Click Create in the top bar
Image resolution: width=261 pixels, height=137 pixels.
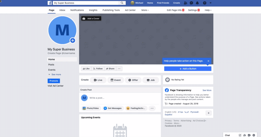[176, 3]
